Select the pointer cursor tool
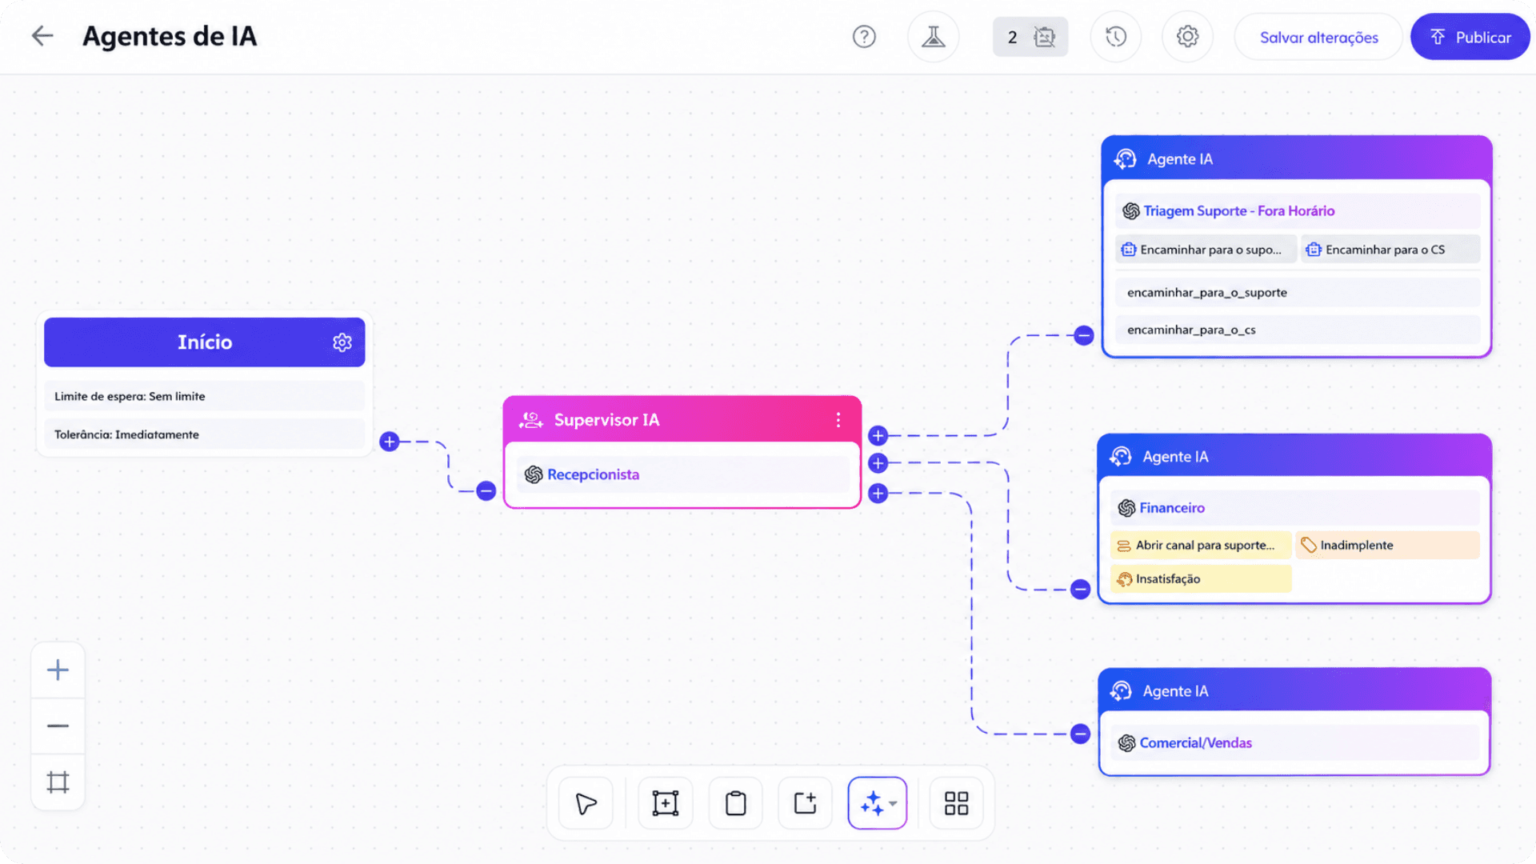 coord(586,803)
